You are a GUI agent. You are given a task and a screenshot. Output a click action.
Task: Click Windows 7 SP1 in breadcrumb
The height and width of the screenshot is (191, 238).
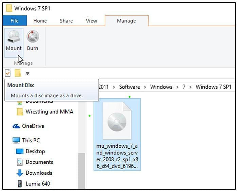coord(214,87)
